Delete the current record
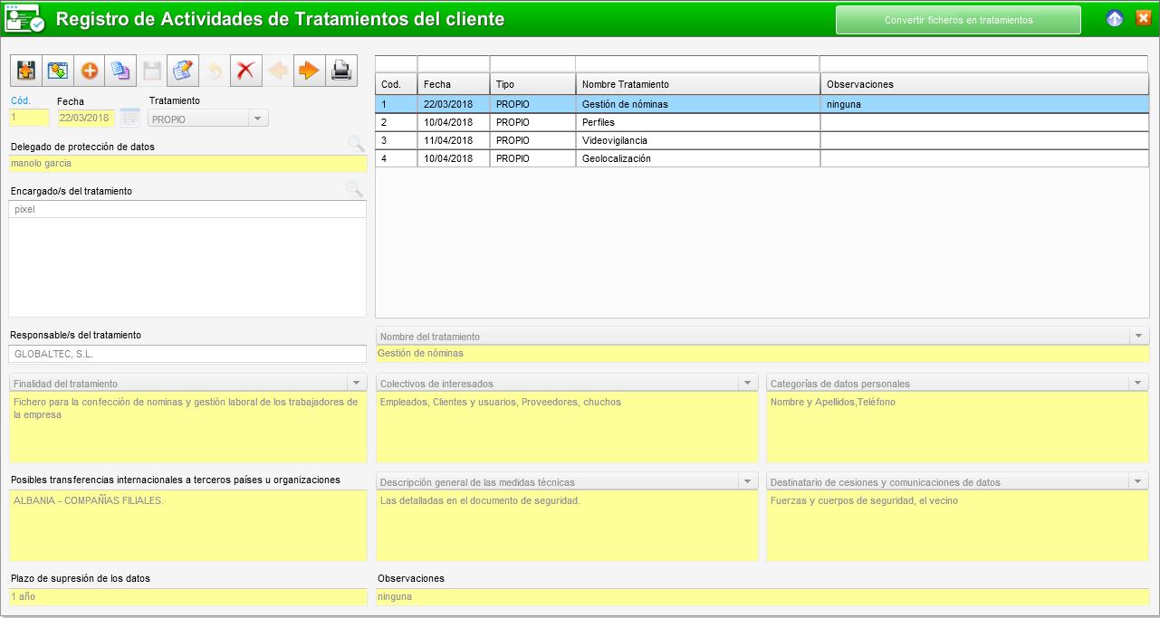The image size is (1160, 618). coord(245,70)
